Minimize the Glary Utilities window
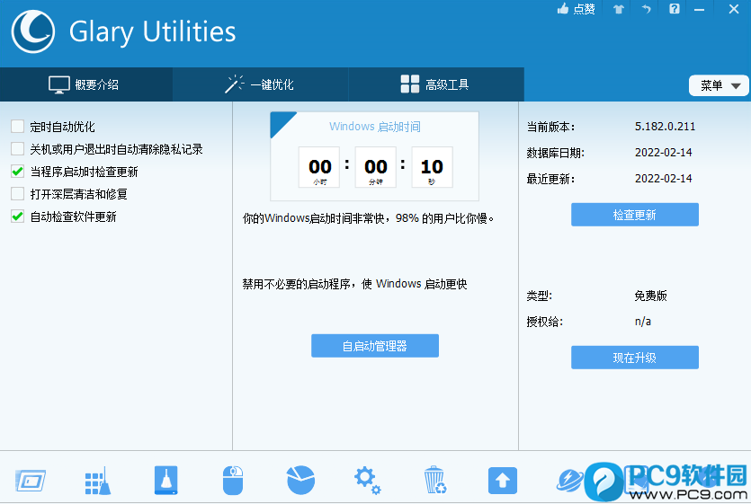 click(699, 9)
